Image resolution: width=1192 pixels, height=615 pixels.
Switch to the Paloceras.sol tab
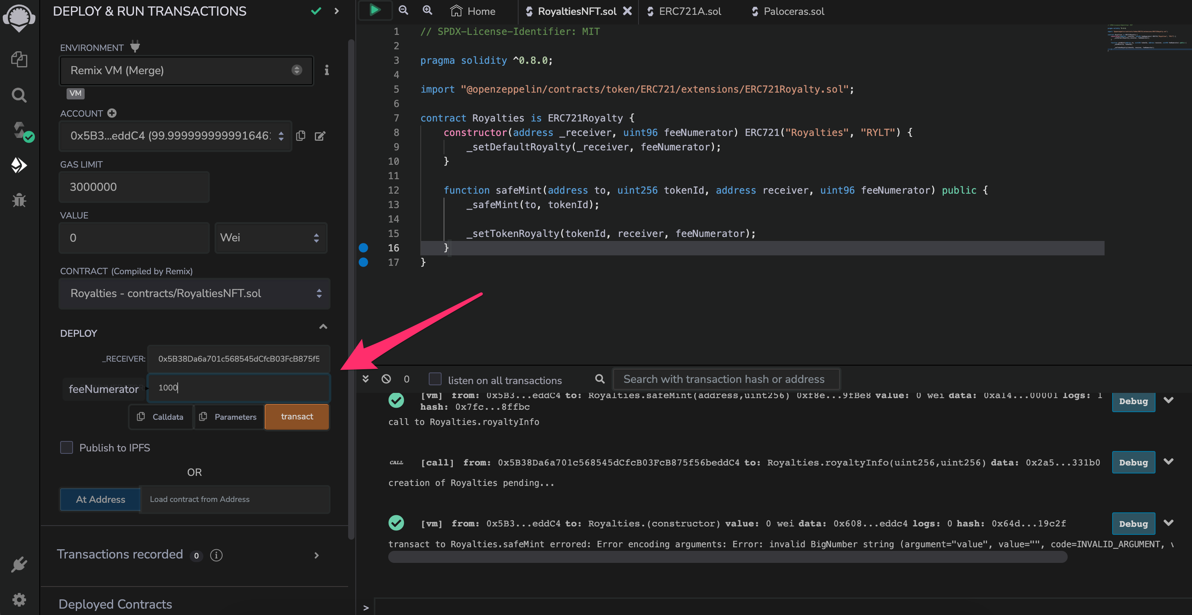(794, 11)
